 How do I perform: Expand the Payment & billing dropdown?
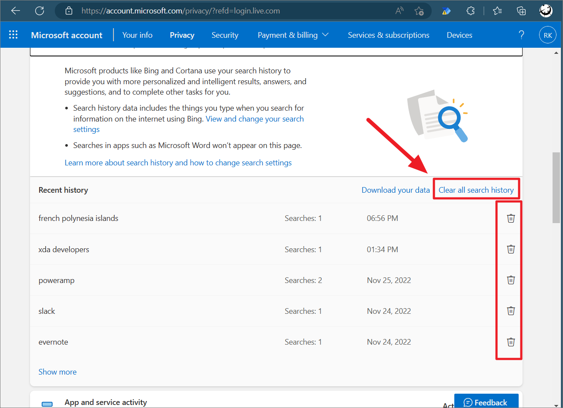click(293, 35)
